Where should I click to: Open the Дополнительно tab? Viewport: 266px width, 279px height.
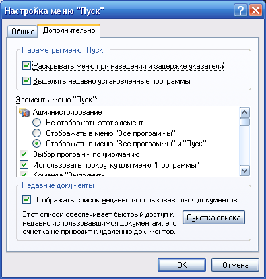coord(69,30)
